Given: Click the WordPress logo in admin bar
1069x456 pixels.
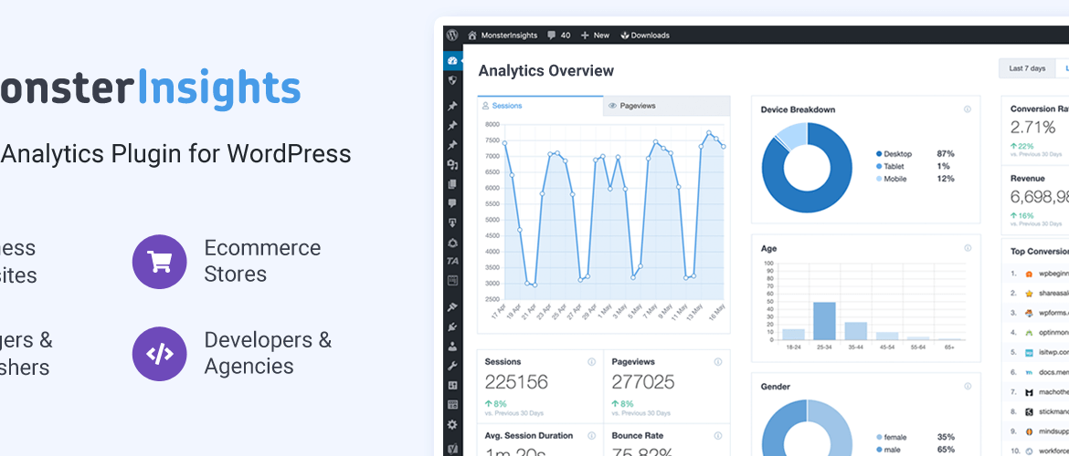Looking at the screenshot, I should (x=452, y=35).
